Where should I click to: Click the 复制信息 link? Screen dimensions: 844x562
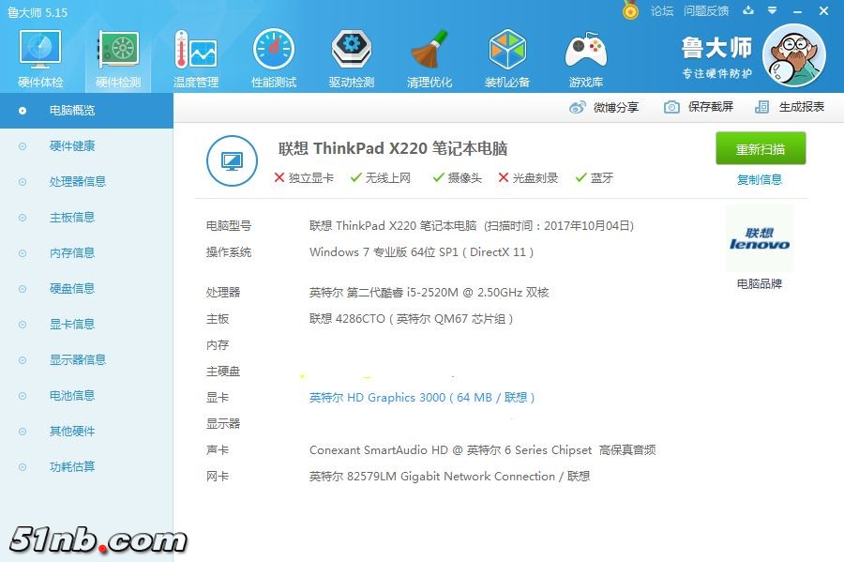pos(759,180)
